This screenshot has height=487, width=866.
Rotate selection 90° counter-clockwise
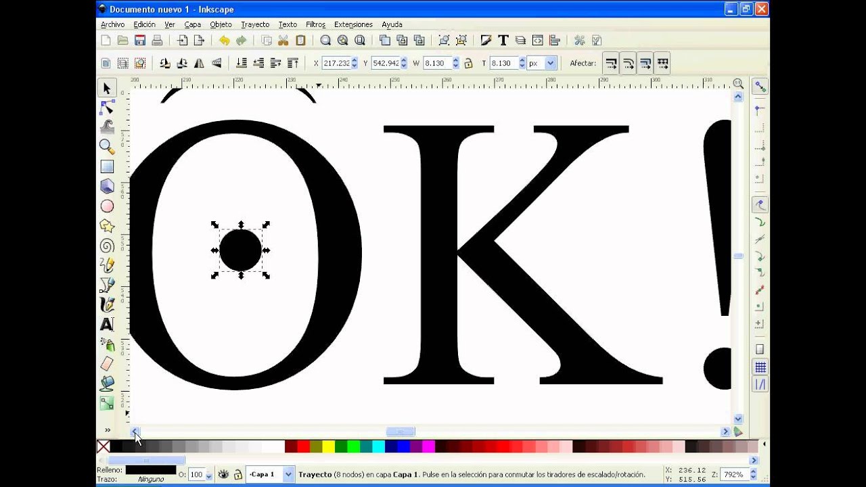pyautogui.click(x=164, y=63)
